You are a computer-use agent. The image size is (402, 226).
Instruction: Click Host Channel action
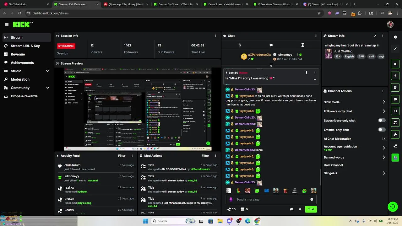click(333, 165)
